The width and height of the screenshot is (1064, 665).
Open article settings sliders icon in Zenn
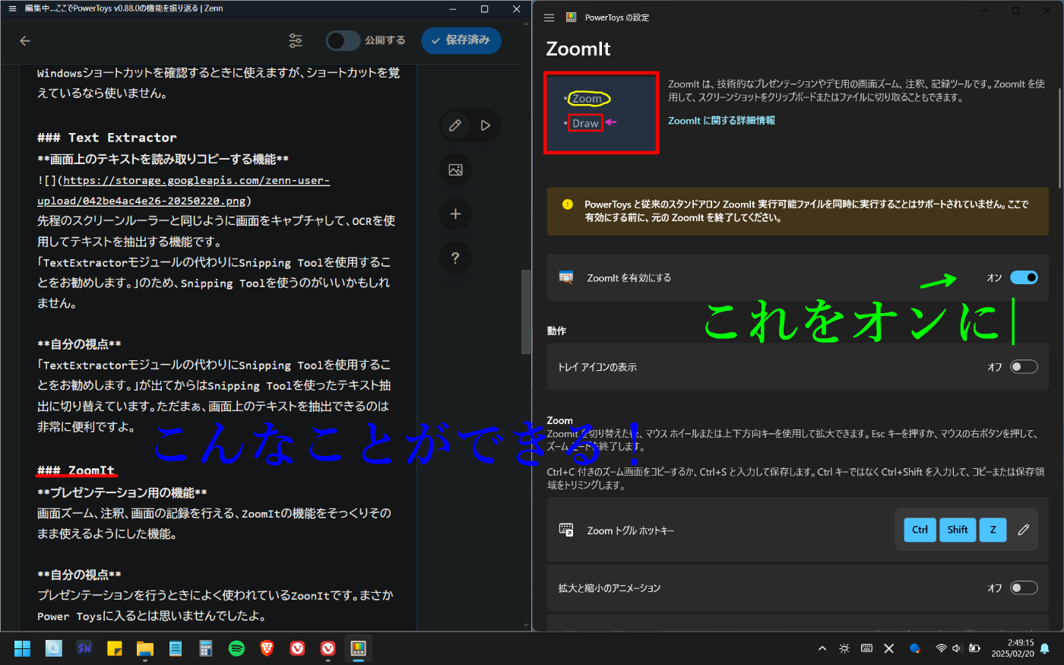click(x=296, y=40)
